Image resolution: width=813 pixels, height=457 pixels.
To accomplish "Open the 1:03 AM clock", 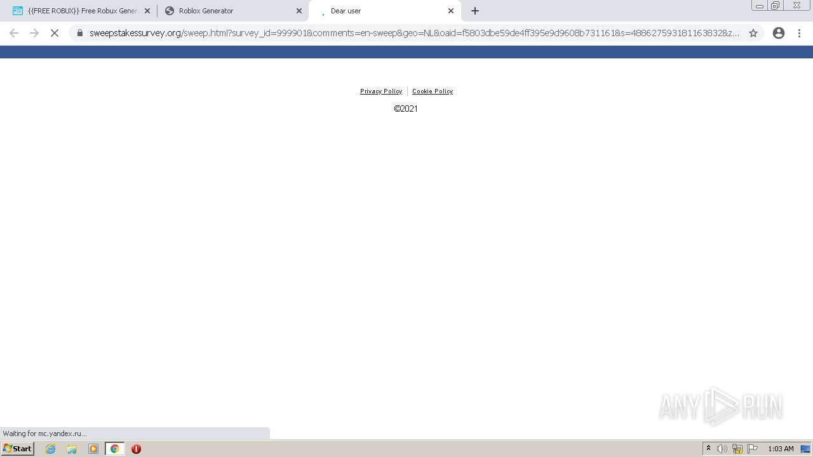I will click(781, 449).
